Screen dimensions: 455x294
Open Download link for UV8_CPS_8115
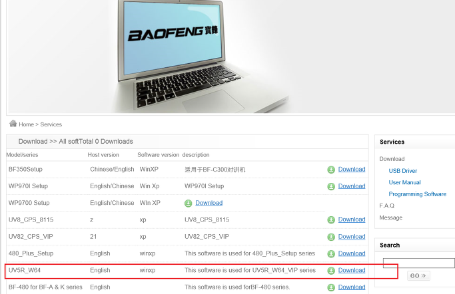point(352,220)
